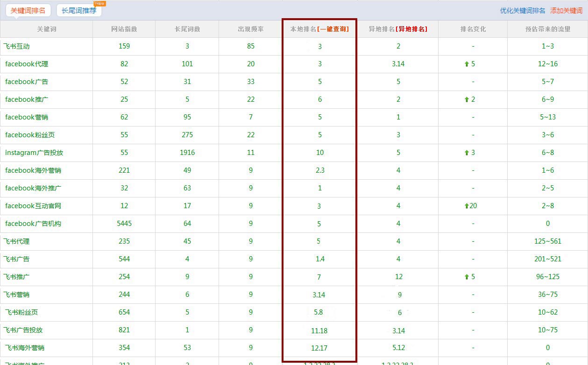Screen dimensions: 588x365
Task: Click the site index value 354
Action: pos(124,348)
